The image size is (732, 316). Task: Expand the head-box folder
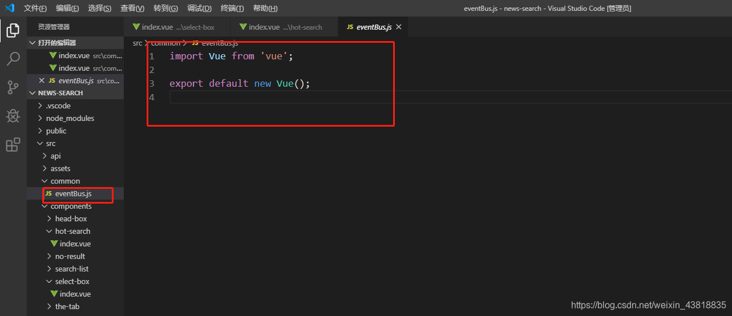(75, 218)
